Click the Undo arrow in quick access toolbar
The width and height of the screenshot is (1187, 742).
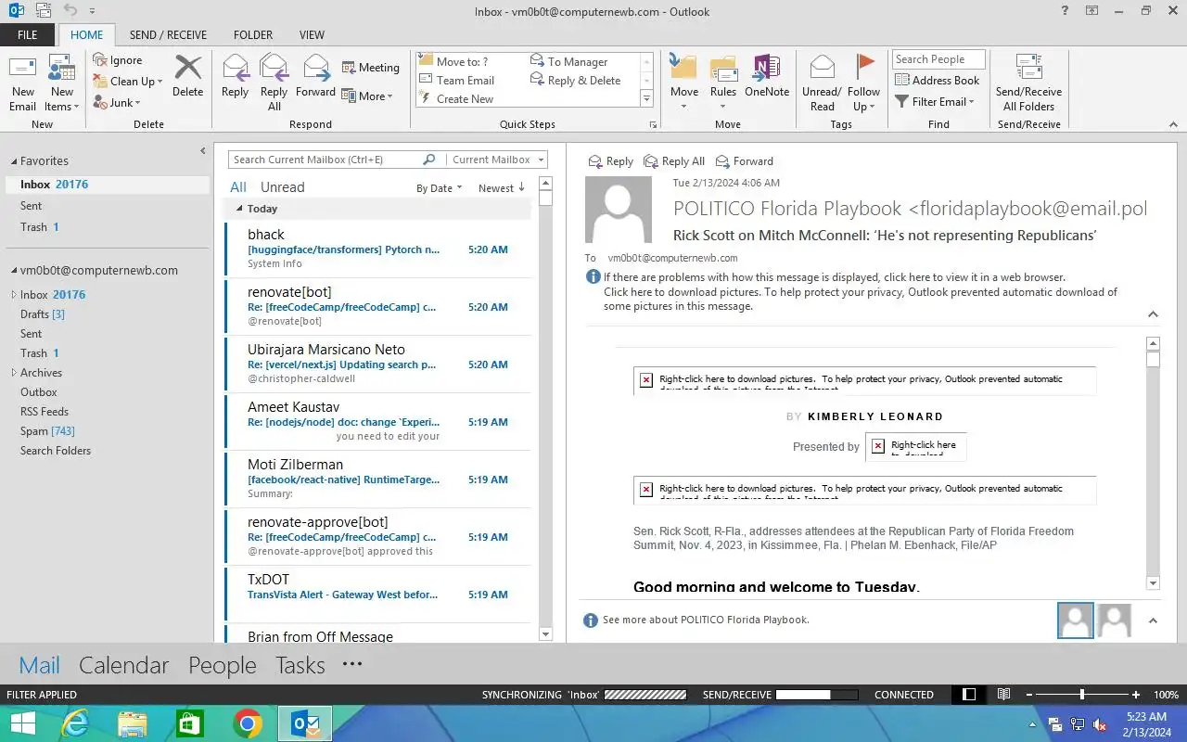(x=70, y=11)
